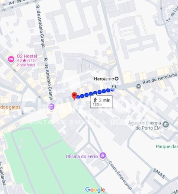
Task: Select the Oficina do Ferro purple marker icon
Action: [x=102, y=156]
